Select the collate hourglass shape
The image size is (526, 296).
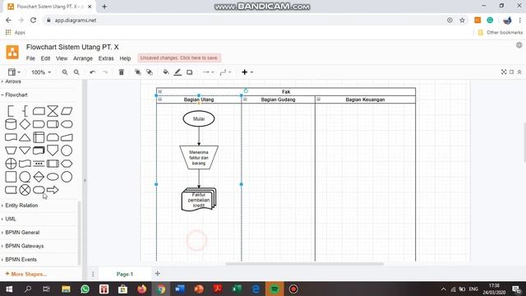click(53, 111)
